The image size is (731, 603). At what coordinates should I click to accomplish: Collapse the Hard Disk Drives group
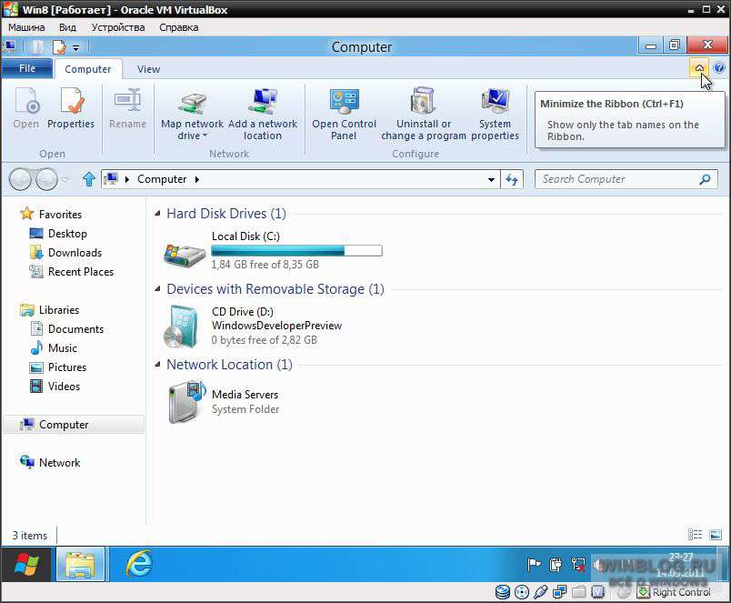click(x=157, y=214)
